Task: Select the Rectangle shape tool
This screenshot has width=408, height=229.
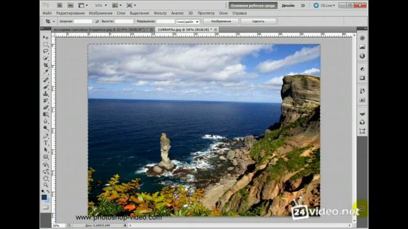Action: point(46,157)
